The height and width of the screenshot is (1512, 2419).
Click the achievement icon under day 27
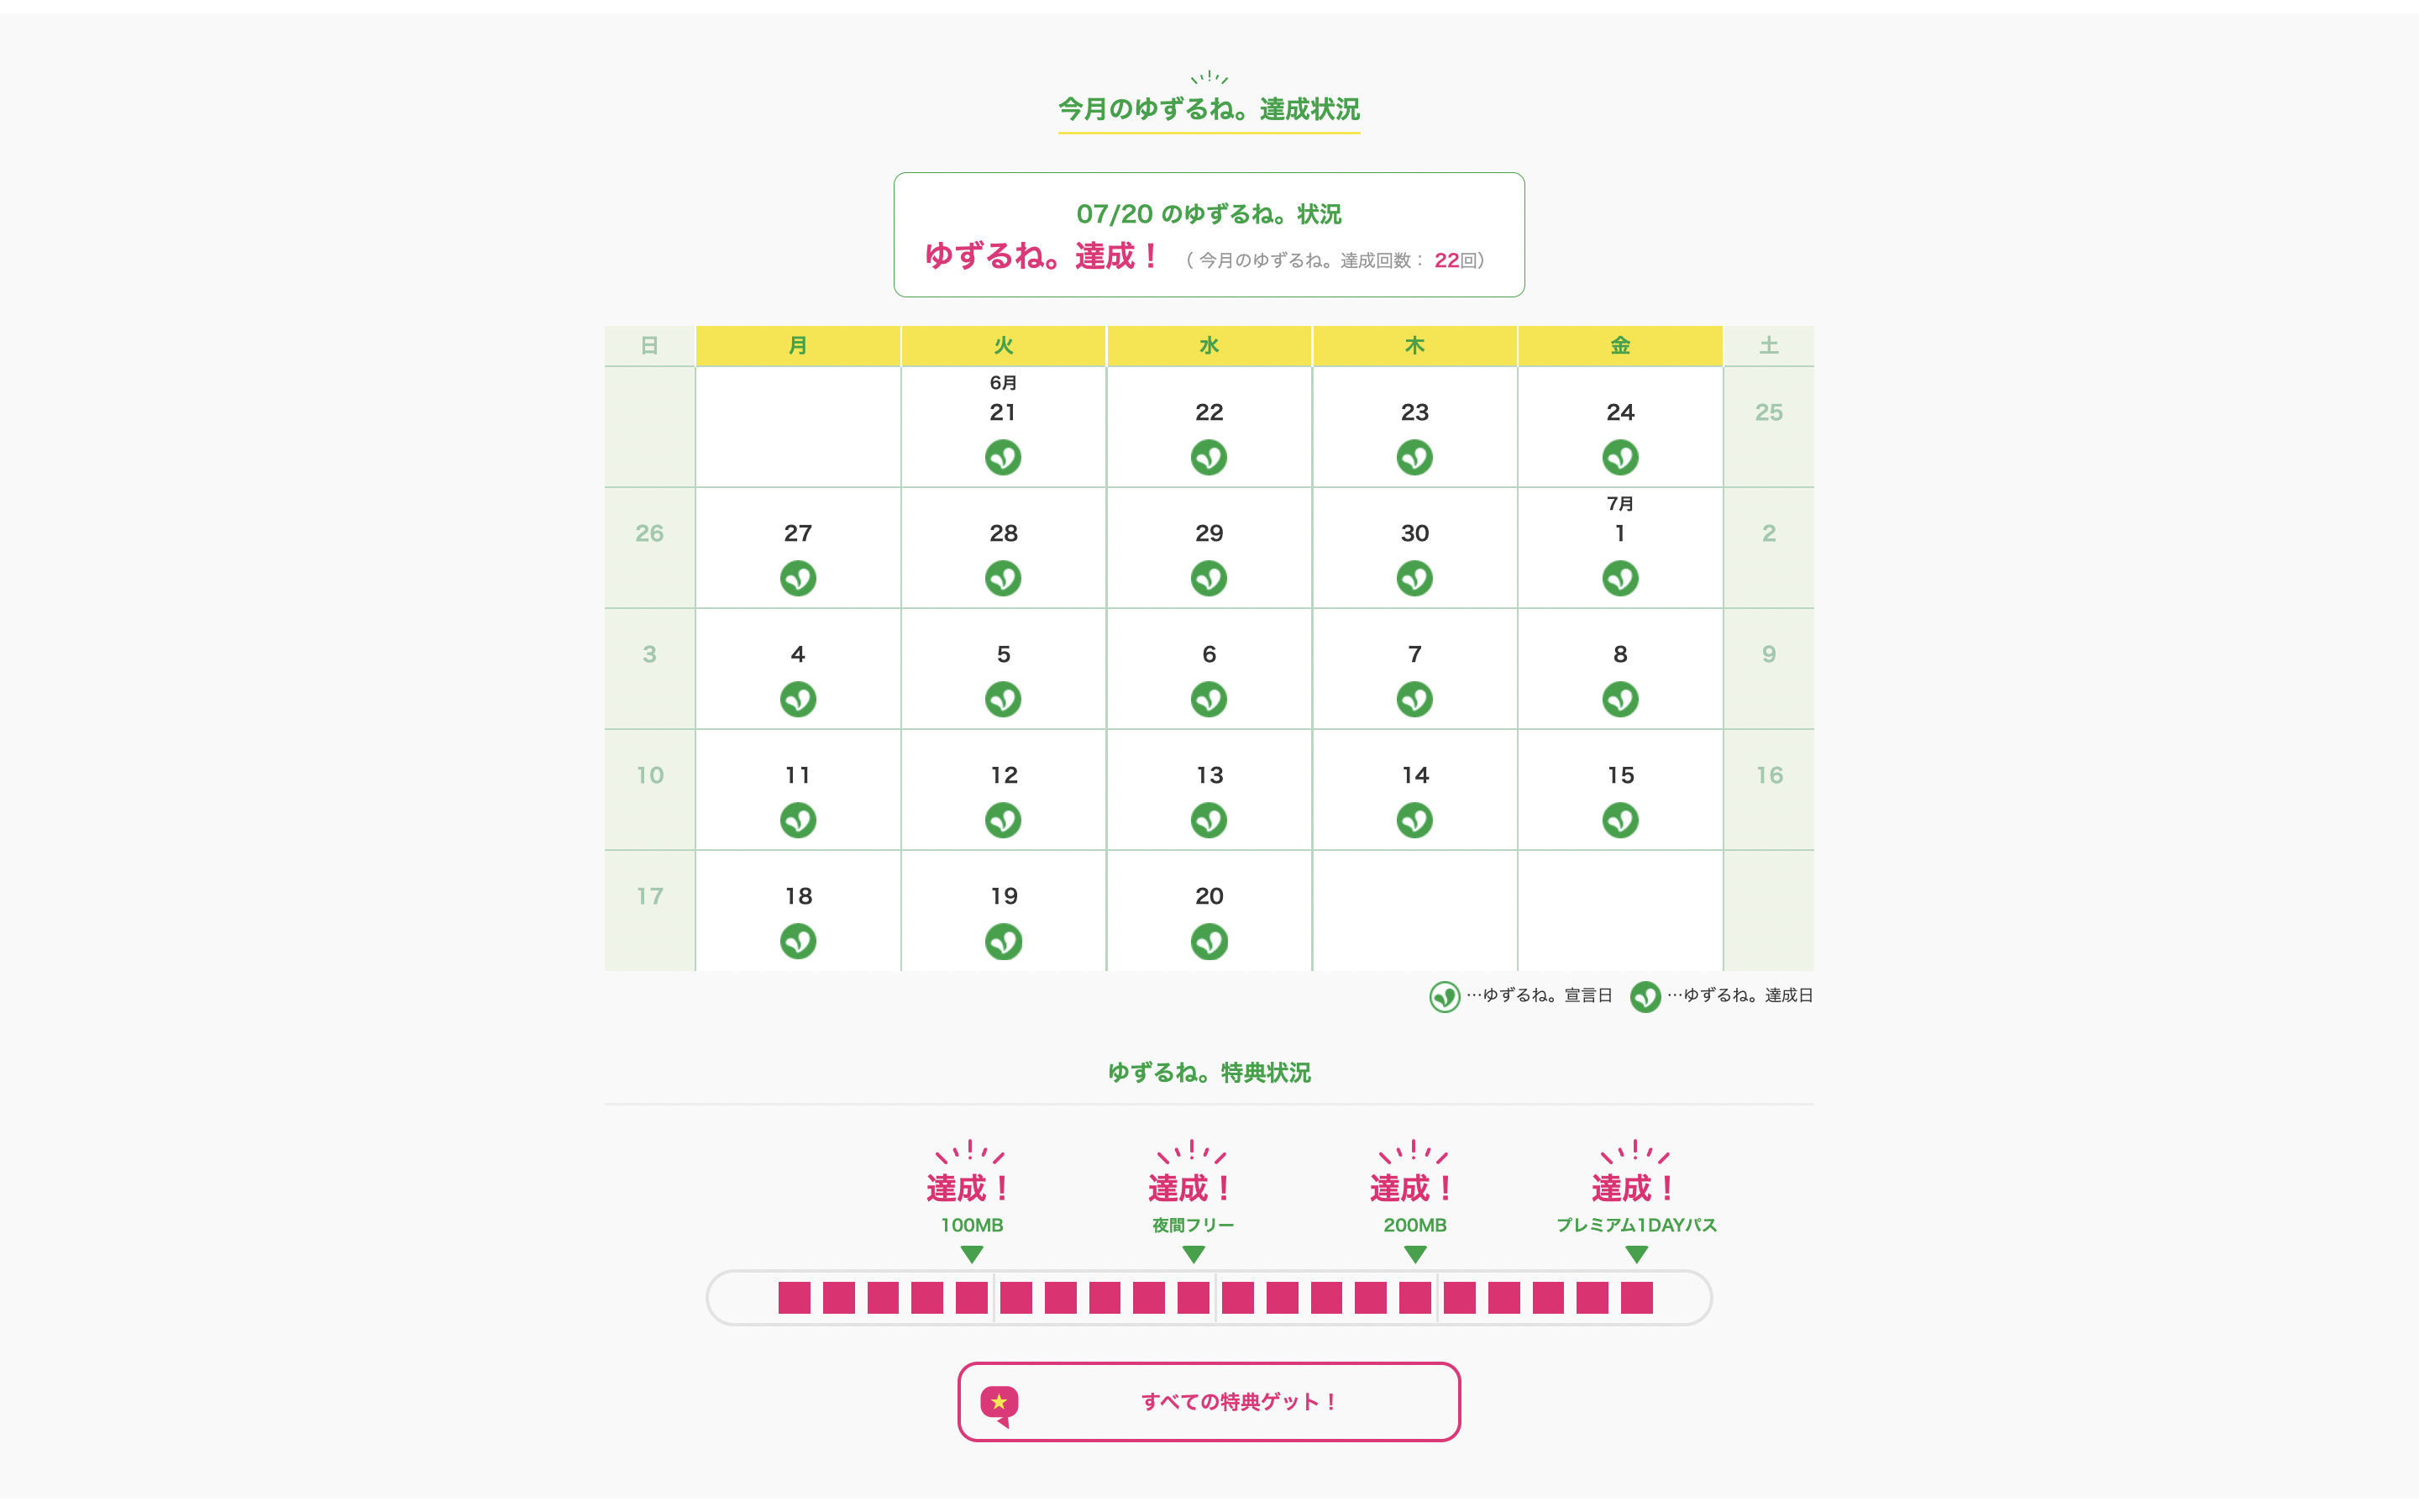(798, 579)
